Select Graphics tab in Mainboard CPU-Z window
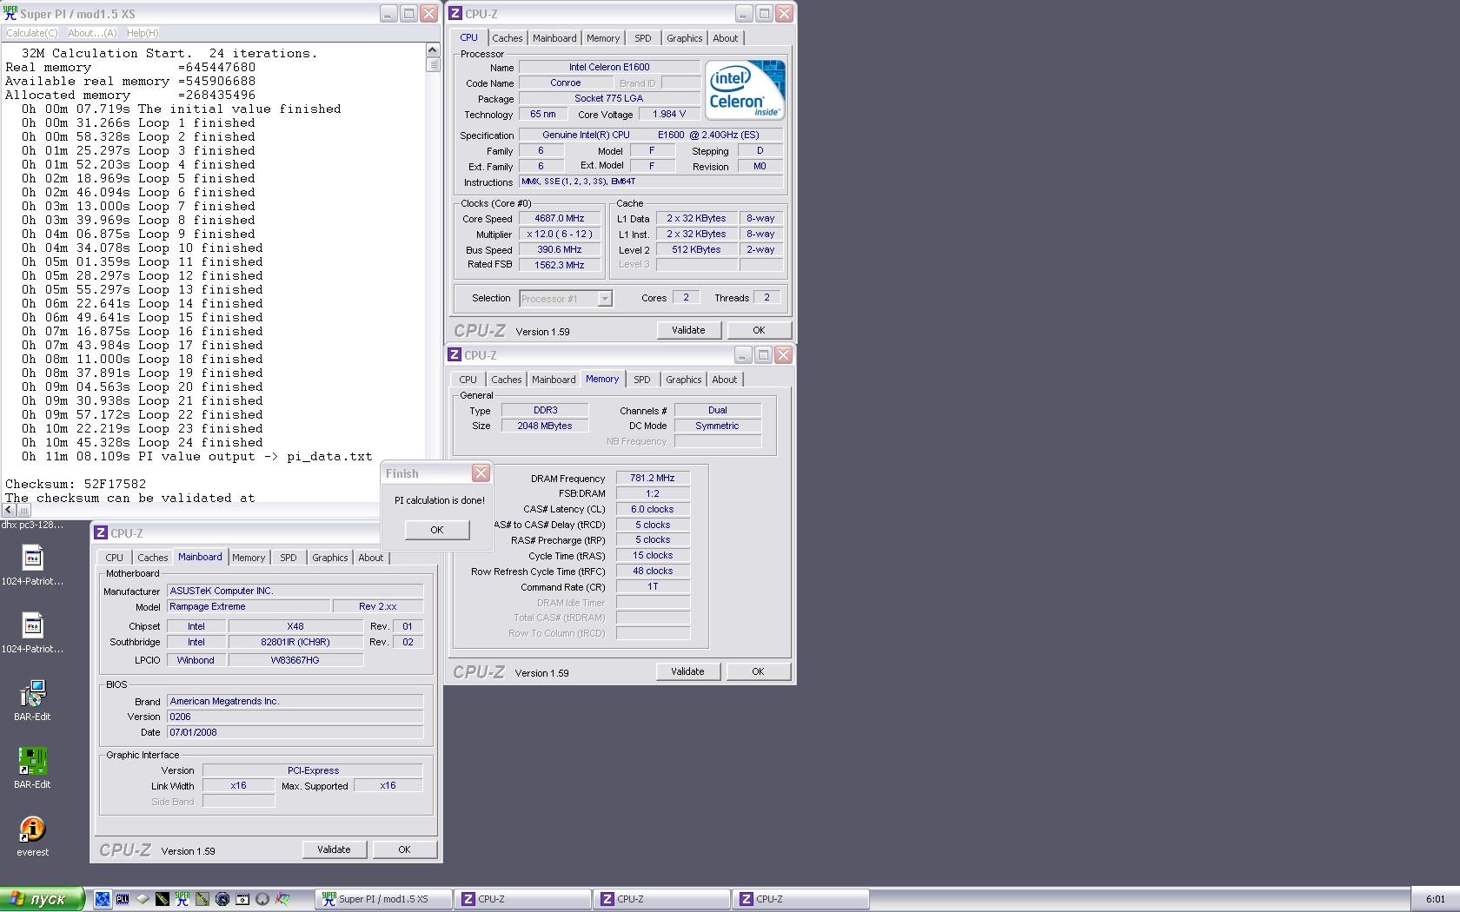 click(330, 558)
